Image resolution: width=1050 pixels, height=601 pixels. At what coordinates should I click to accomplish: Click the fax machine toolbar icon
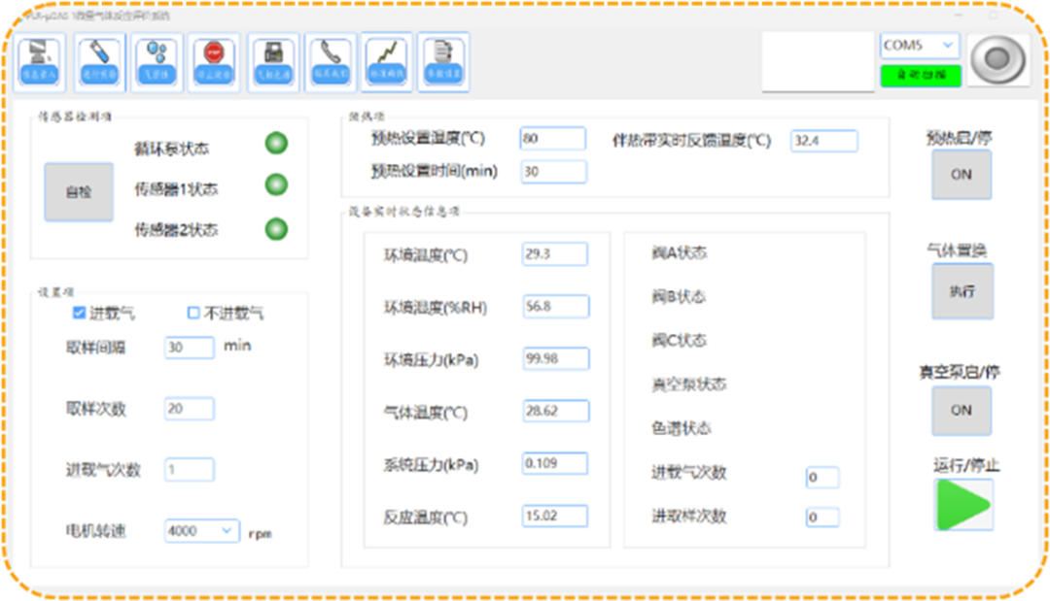point(273,62)
